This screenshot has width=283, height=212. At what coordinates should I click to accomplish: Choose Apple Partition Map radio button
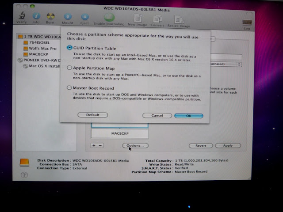click(69, 68)
